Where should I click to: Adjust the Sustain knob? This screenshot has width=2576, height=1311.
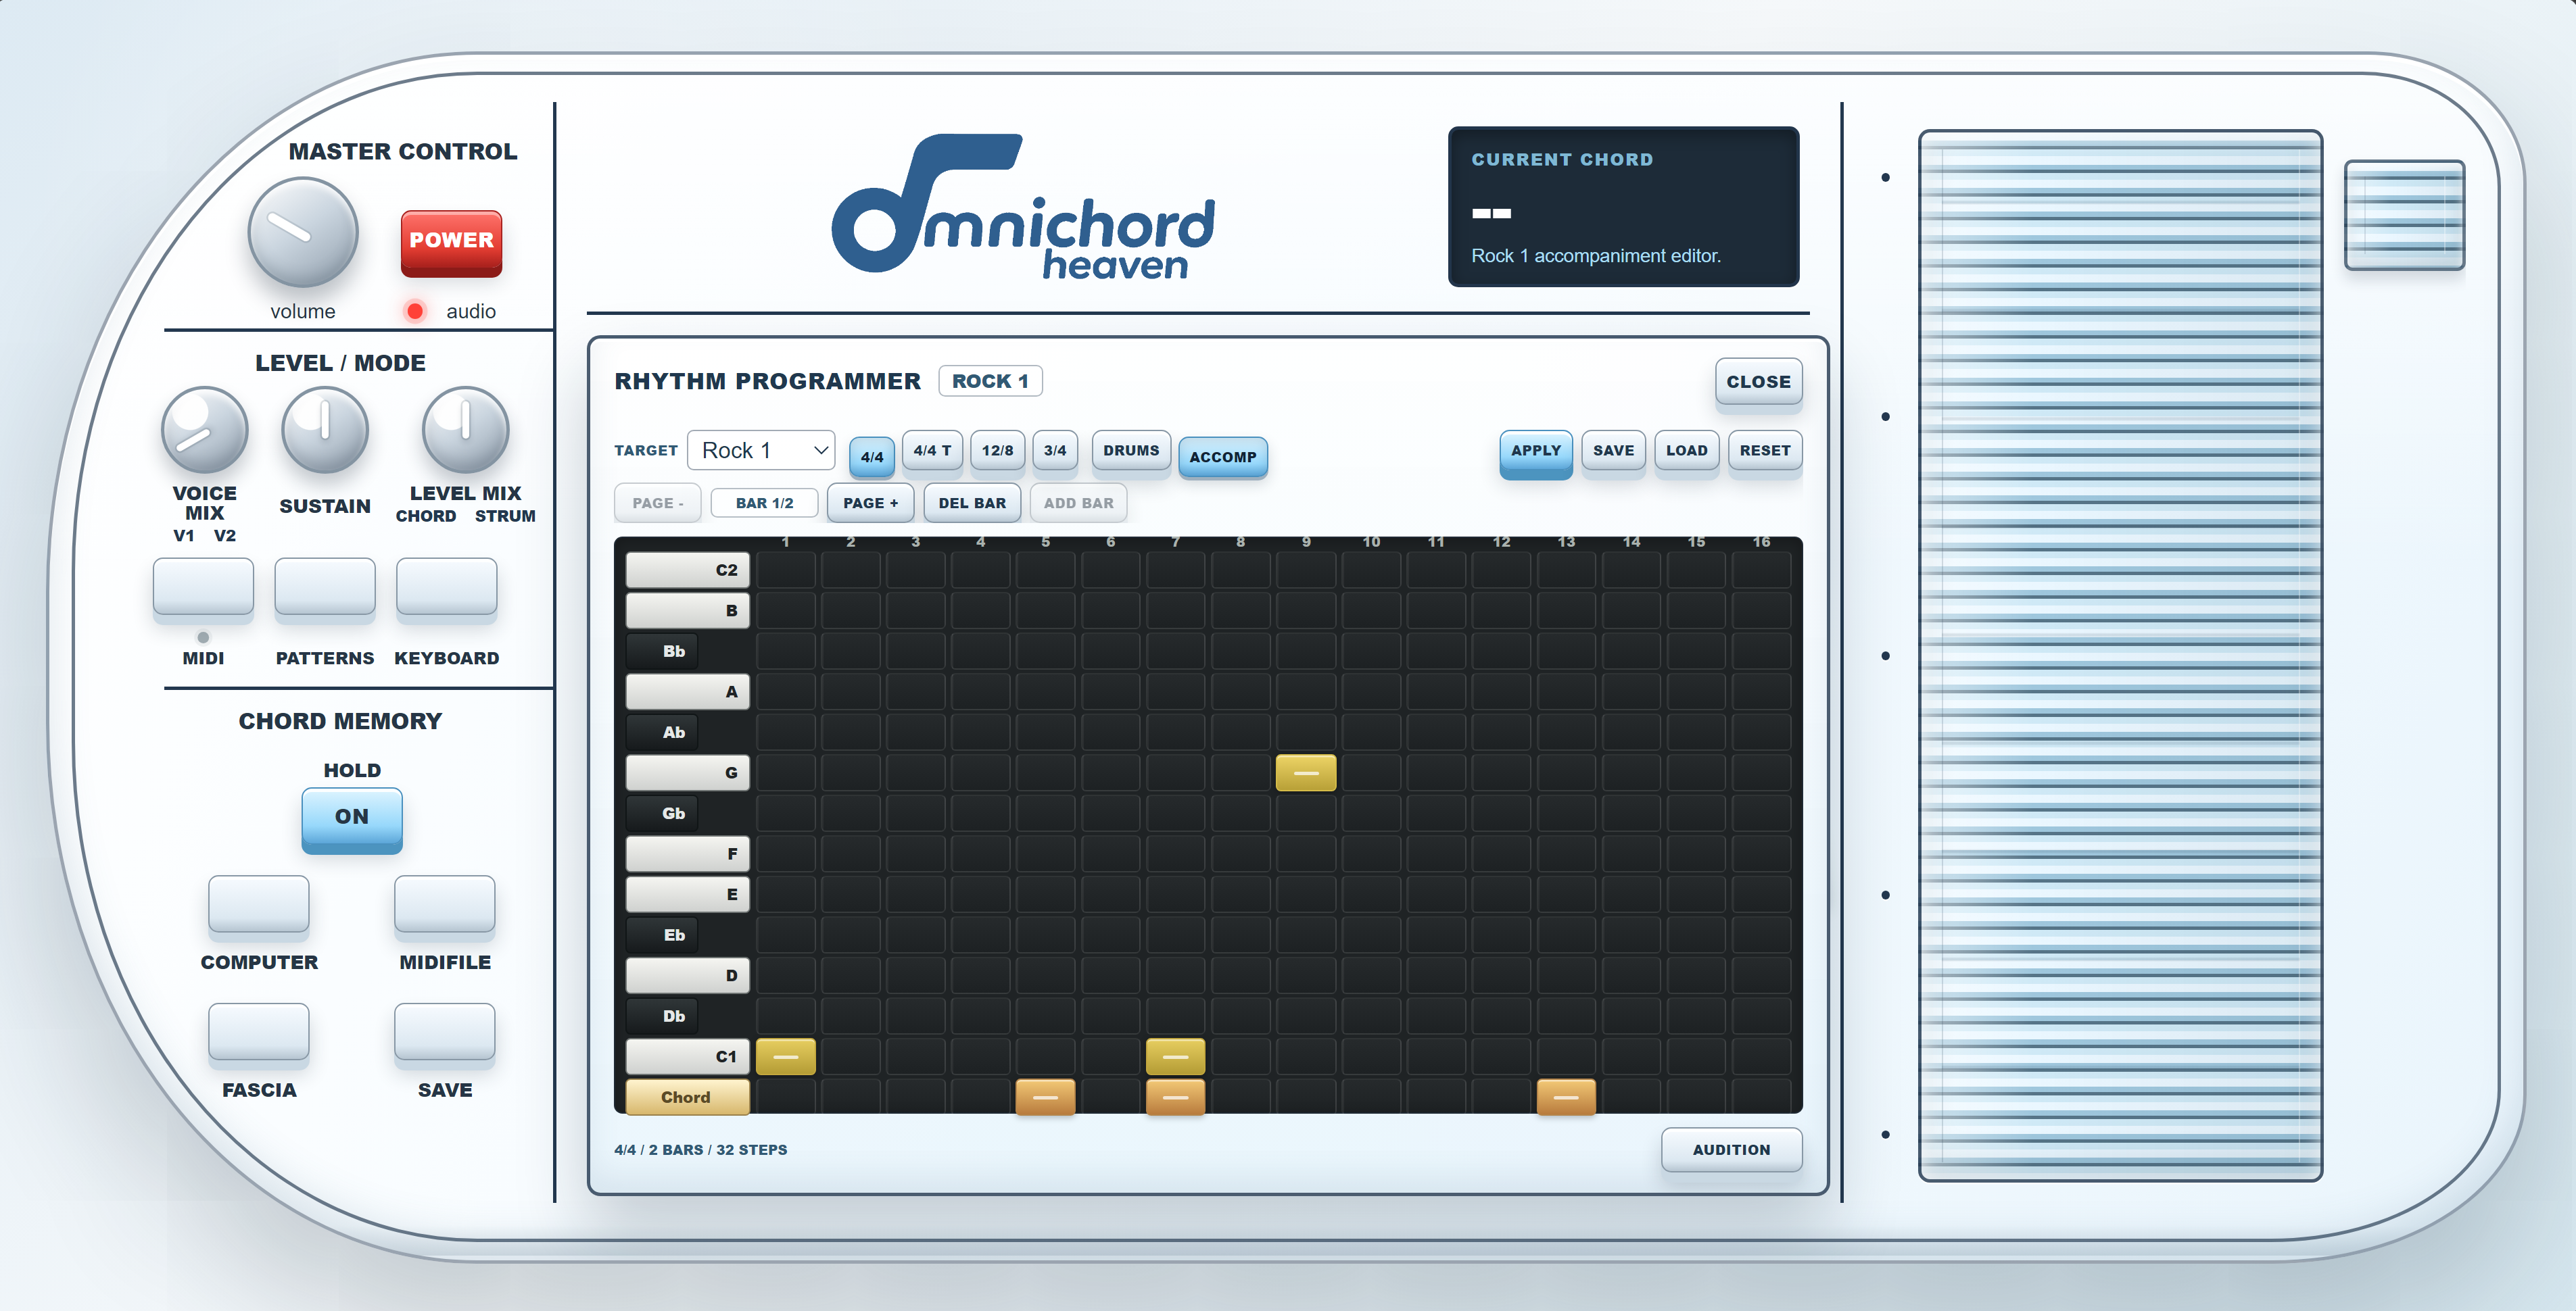click(x=325, y=430)
